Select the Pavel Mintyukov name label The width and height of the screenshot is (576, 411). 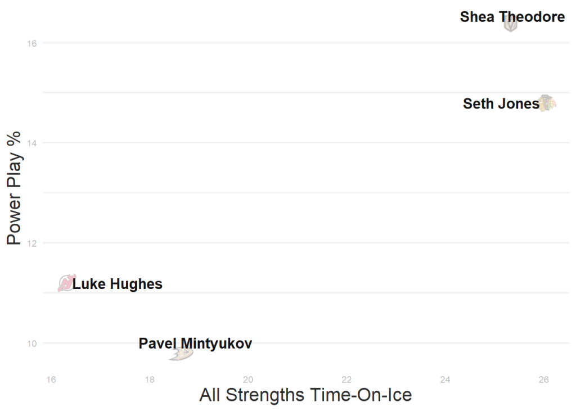pyautogui.click(x=195, y=344)
